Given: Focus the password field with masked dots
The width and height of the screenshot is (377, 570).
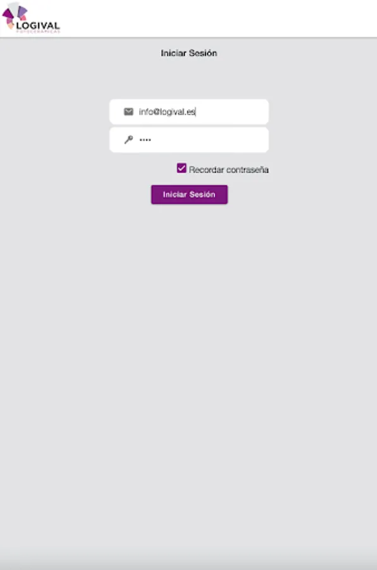Looking at the screenshot, I should point(189,139).
